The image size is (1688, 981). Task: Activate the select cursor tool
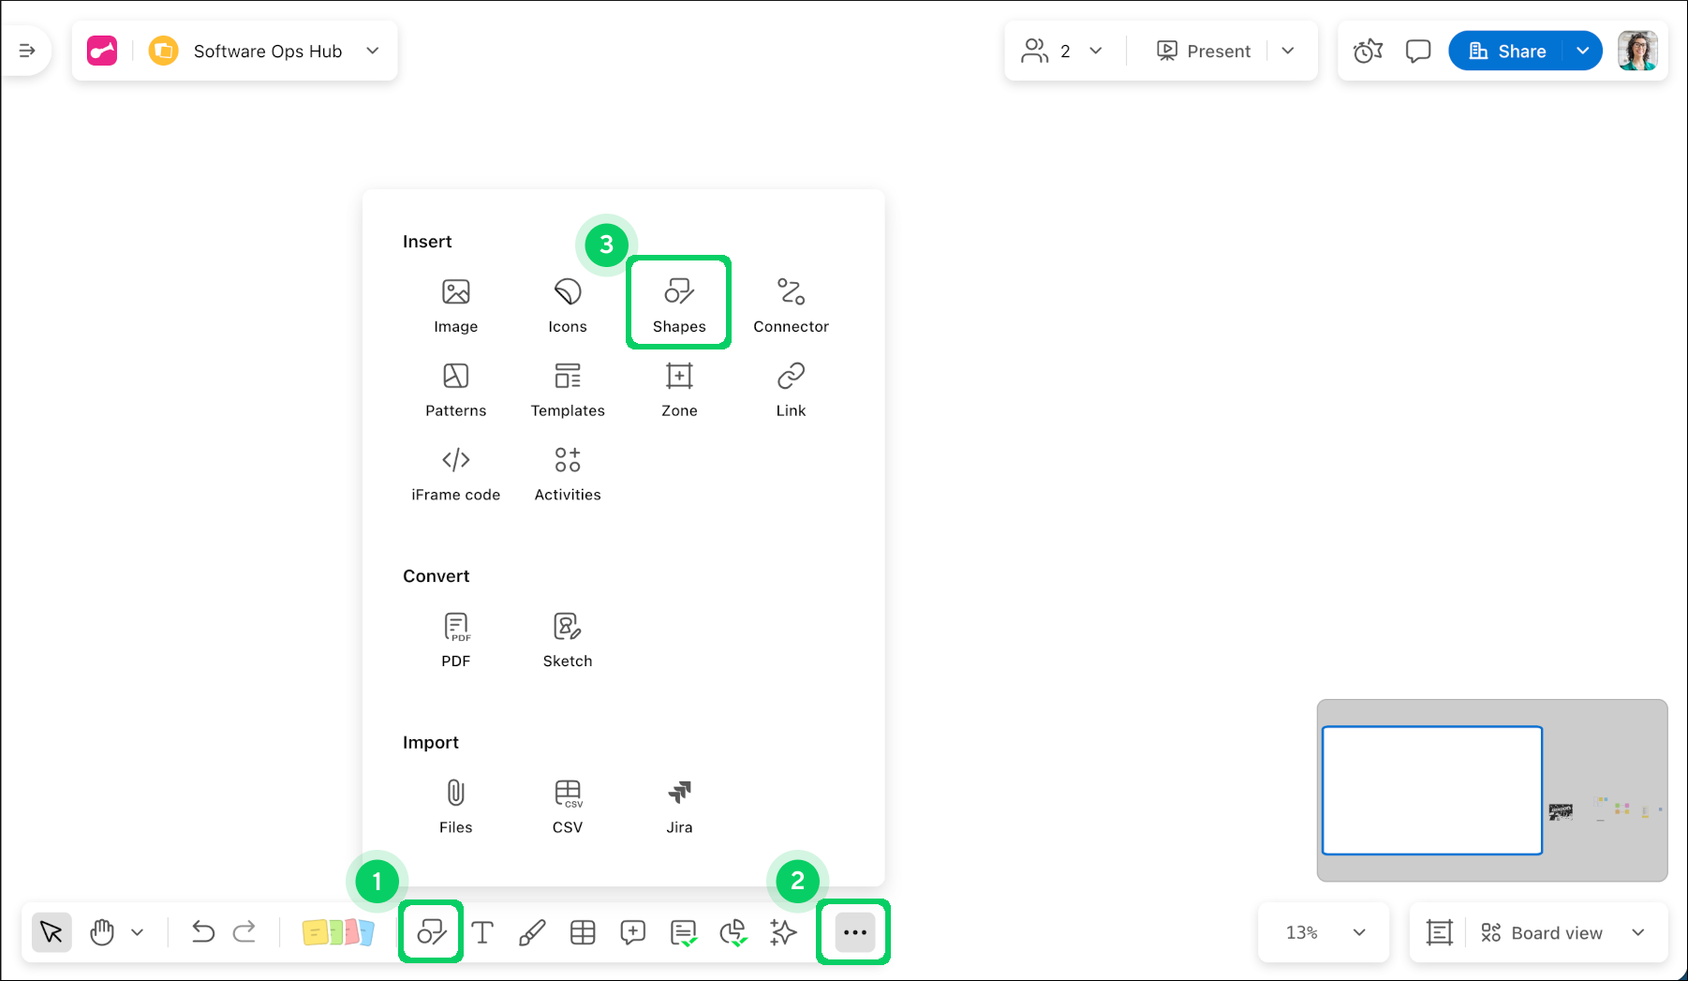coord(52,932)
